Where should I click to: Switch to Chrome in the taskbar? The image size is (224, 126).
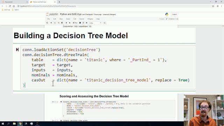tap(20, 124)
